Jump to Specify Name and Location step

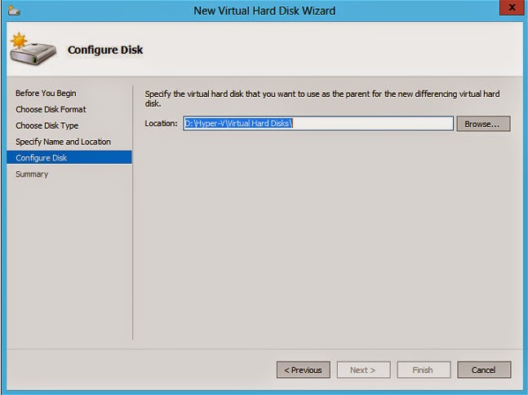63,142
